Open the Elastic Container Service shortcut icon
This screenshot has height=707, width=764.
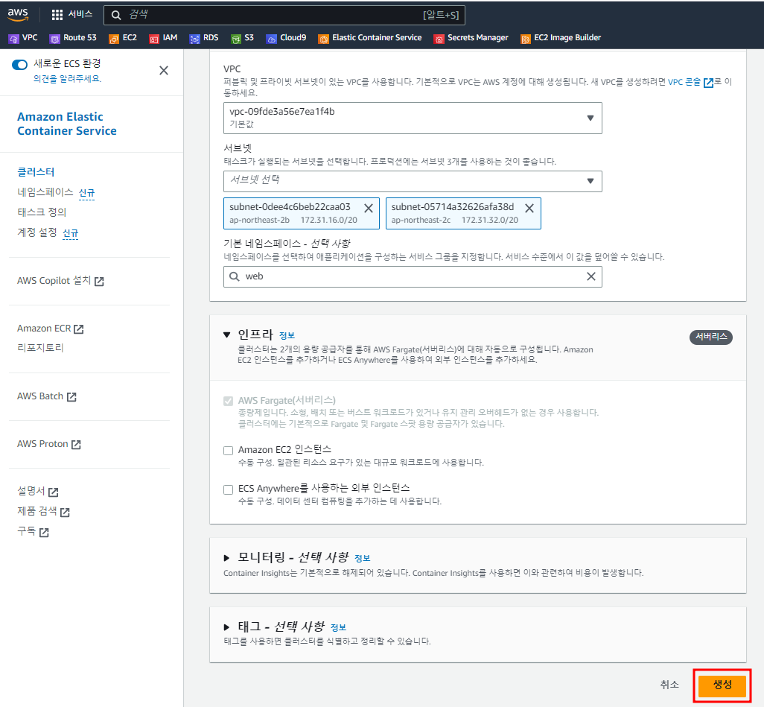click(x=323, y=39)
